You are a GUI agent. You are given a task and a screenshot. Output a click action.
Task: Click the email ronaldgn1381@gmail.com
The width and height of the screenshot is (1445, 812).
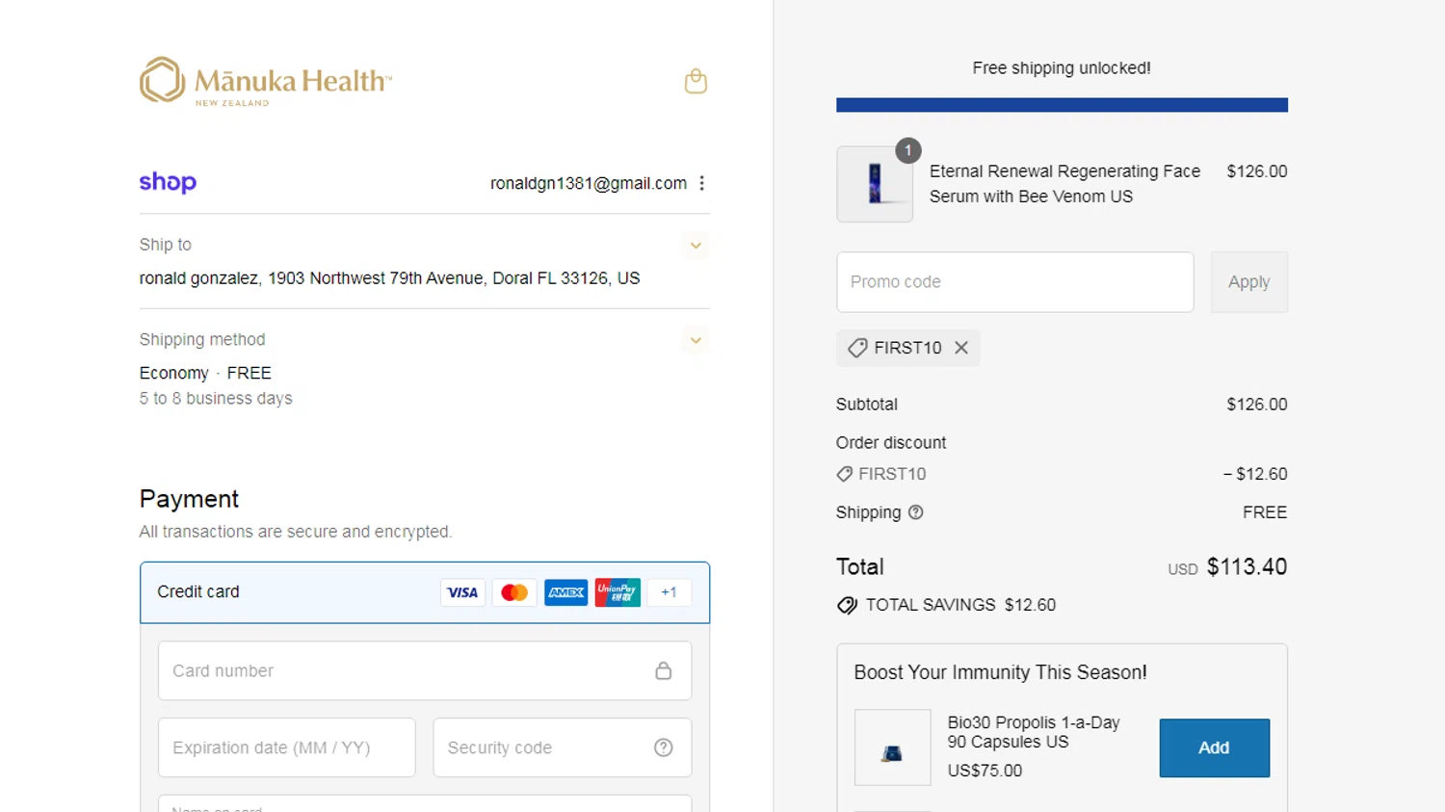(x=589, y=183)
